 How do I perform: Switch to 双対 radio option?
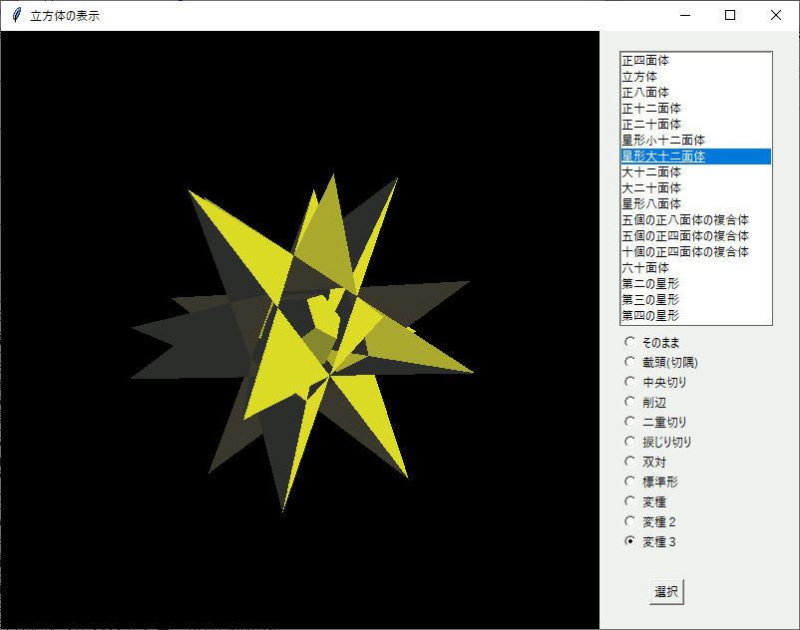[x=630, y=462]
